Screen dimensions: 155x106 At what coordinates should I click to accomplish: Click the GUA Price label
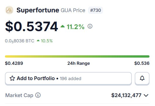point(73,10)
